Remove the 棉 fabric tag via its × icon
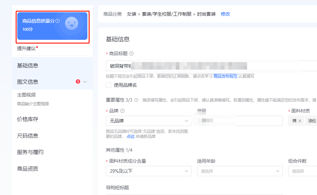Screen dimensions: 317x195 click(300, 120)
